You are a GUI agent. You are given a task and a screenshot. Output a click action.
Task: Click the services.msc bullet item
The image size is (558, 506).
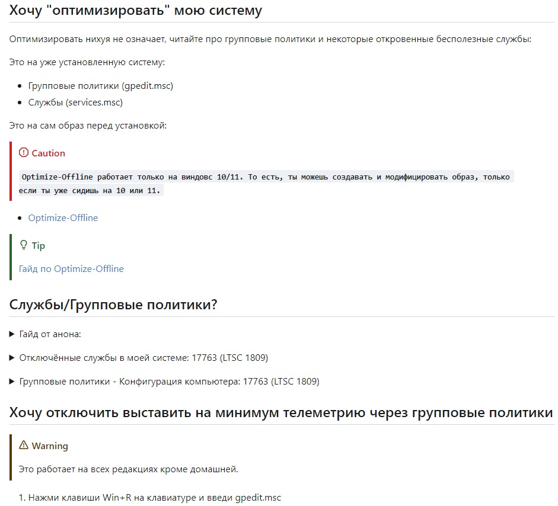(x=75, y=103)
